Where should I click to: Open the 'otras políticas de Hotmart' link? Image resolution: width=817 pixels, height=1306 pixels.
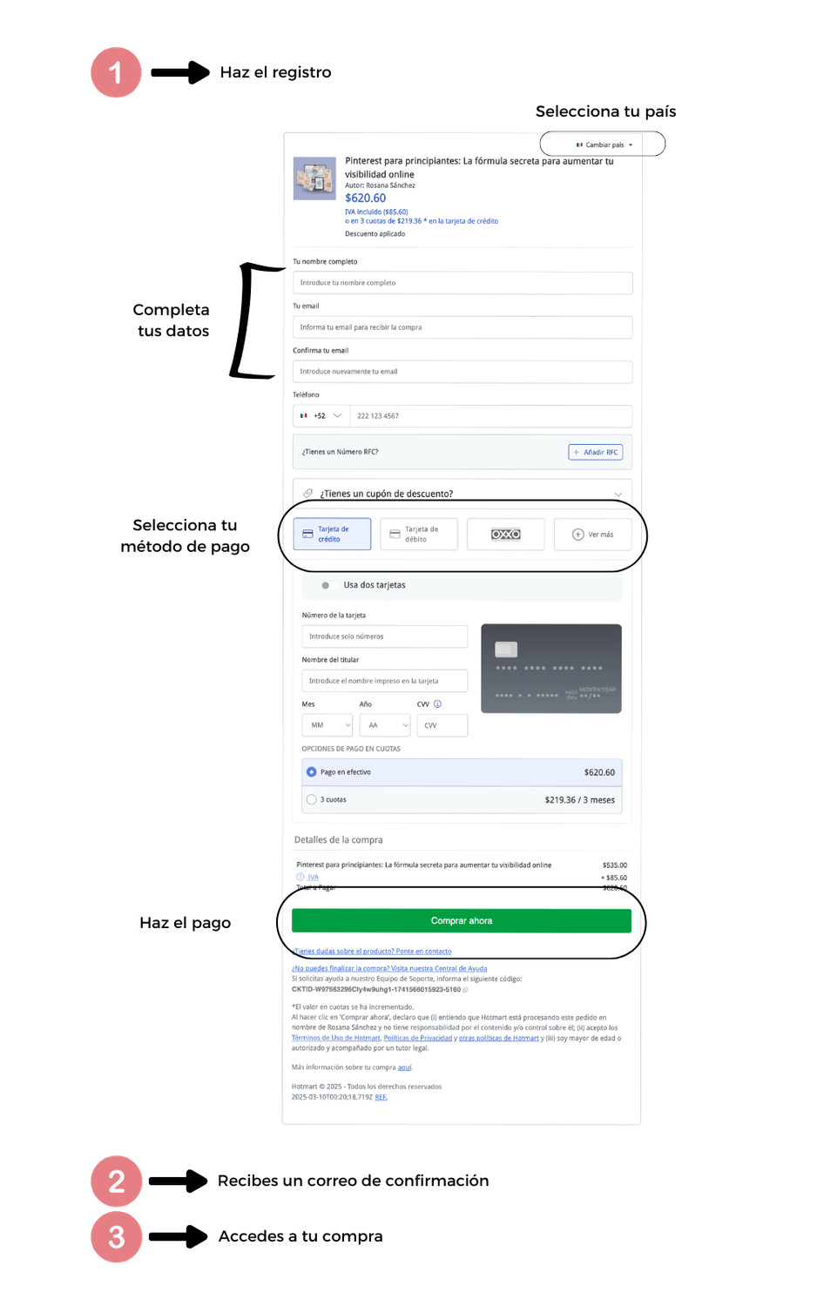[499, 1038]
